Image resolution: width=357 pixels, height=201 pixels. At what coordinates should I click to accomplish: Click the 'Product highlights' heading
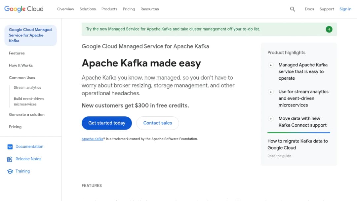[286, 53]
